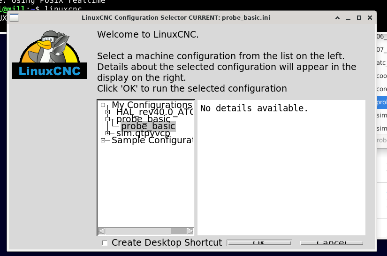Viewport: 387px width, 256px height.
Task: Cancel the configuration selector dialog
Action: pyautogui.click(x=332, y=243)
